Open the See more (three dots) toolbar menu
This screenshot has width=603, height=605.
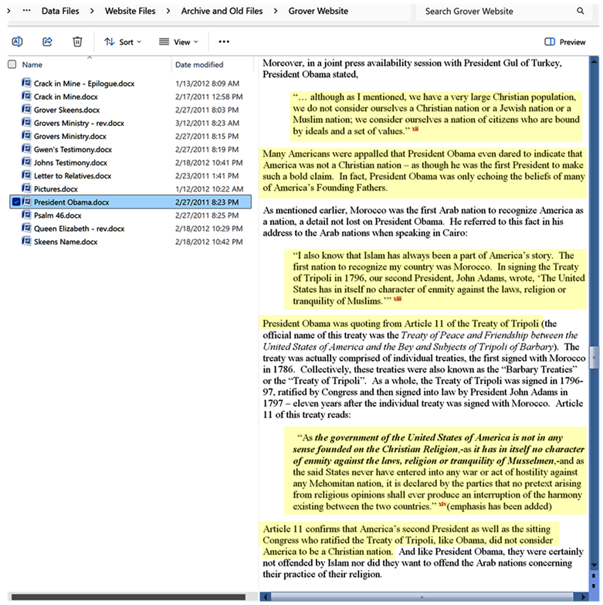[224, 42]
